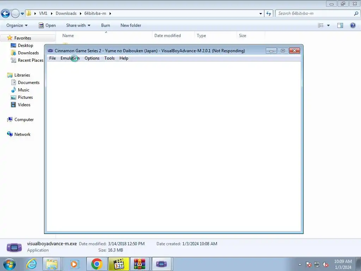Switch to VisualBoyAdvance-M taskbar button

click(161, 264)
